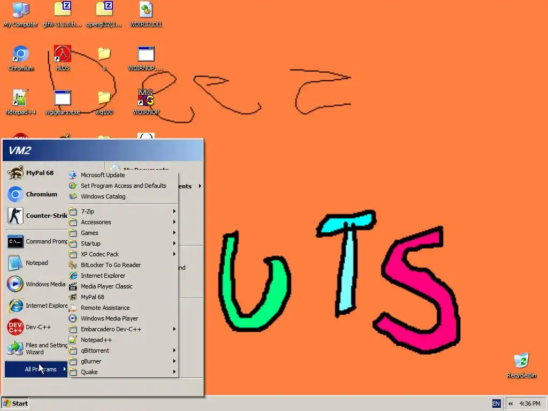The image size is (548, 411).
Task: Select WDIR32.DLL file on desktop
Action: 146,14
